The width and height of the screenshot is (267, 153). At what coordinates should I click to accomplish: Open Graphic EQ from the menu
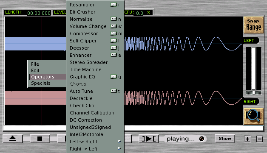point(95,77)
